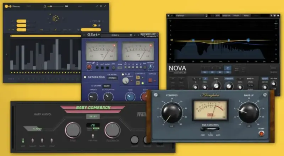Screen dimensions: 284x156
Task: Toggle the MON button in GSat+
Action: pos(120,68)
